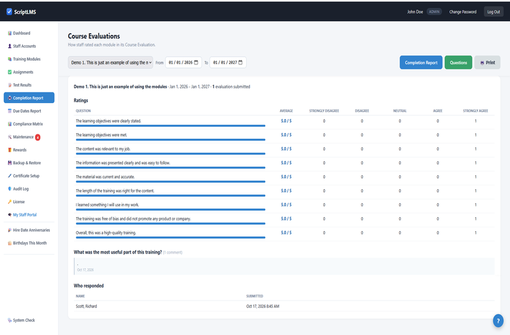
Task: Click the Maintenance tools icon
Action: pos(10,137)
